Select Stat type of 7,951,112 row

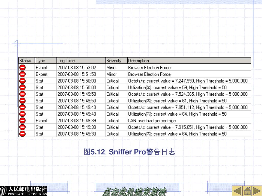coord(39,107)
